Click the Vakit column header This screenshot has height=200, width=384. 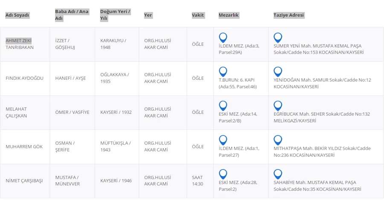[198, 15]
